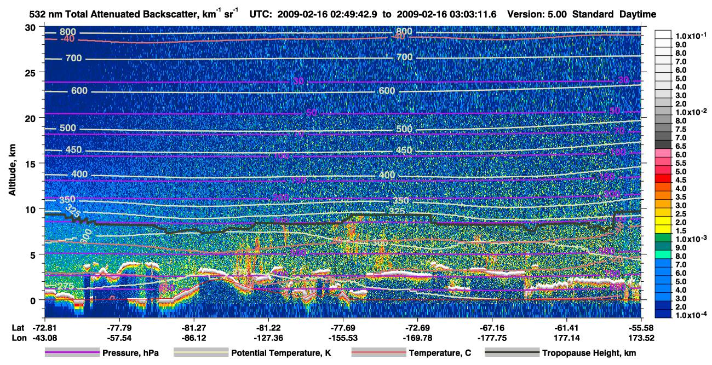Click the latitude value -81.22
The image size is (712, 365).
tap(268, 328)
